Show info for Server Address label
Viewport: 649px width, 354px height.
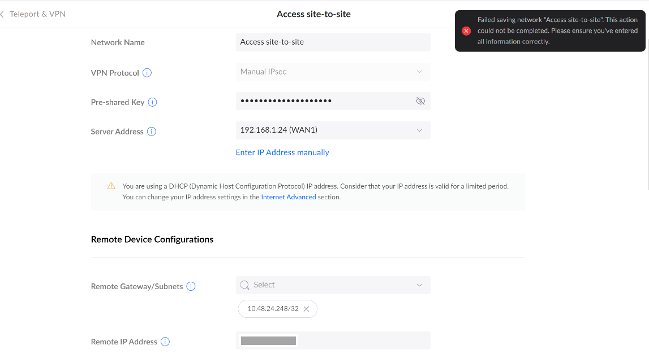pos(151,132)
